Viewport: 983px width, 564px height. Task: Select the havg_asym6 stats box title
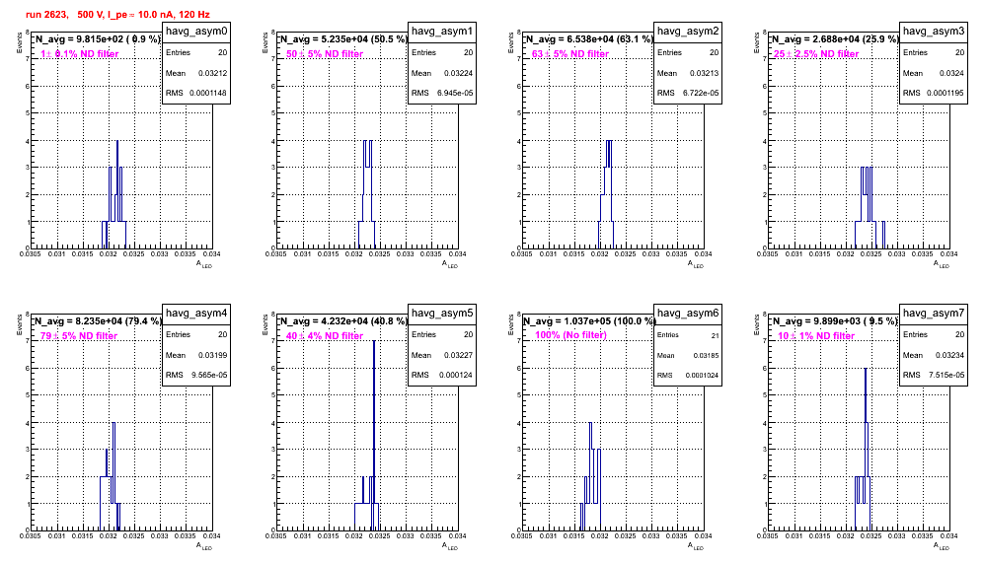coord(688,314)
